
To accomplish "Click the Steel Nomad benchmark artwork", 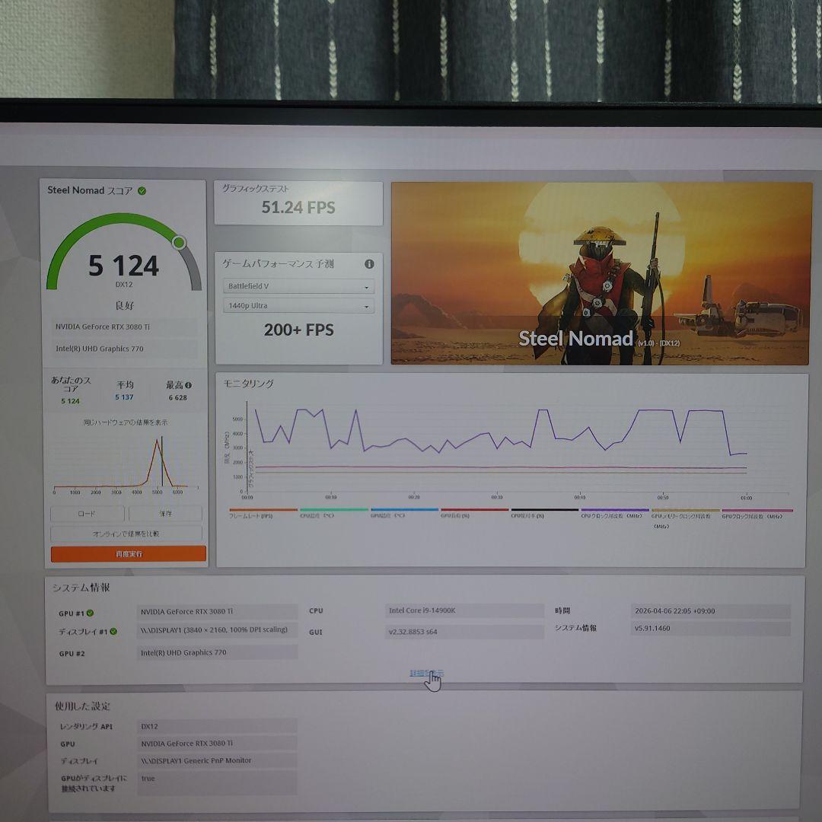I will pos(601,273).
